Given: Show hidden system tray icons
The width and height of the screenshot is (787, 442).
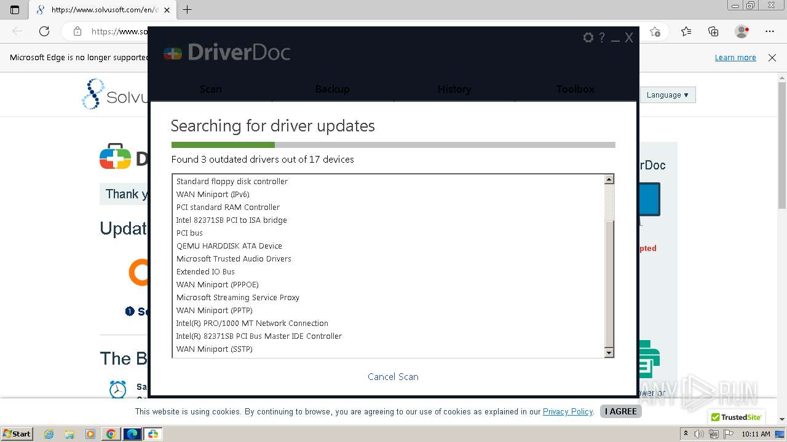Looking at the screenshot, I should coord(686,434).
